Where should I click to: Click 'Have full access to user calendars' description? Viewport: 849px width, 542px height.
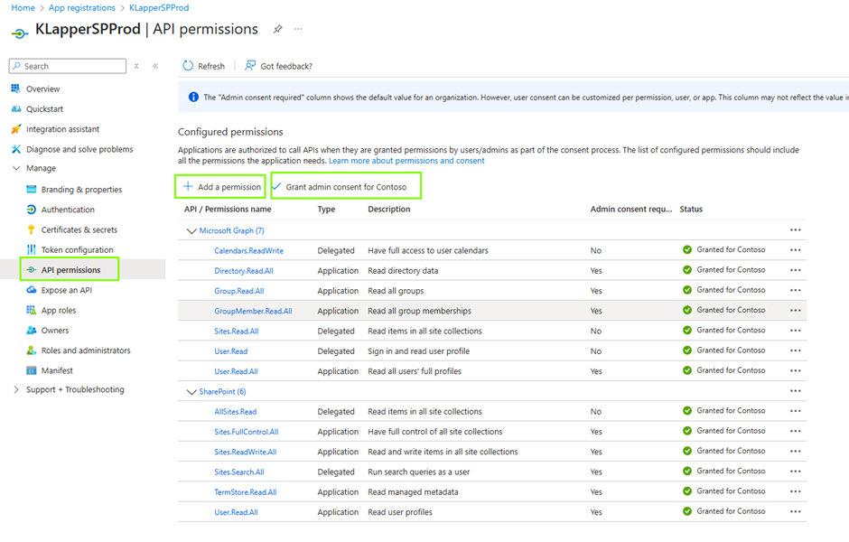(x=428, y=250)
